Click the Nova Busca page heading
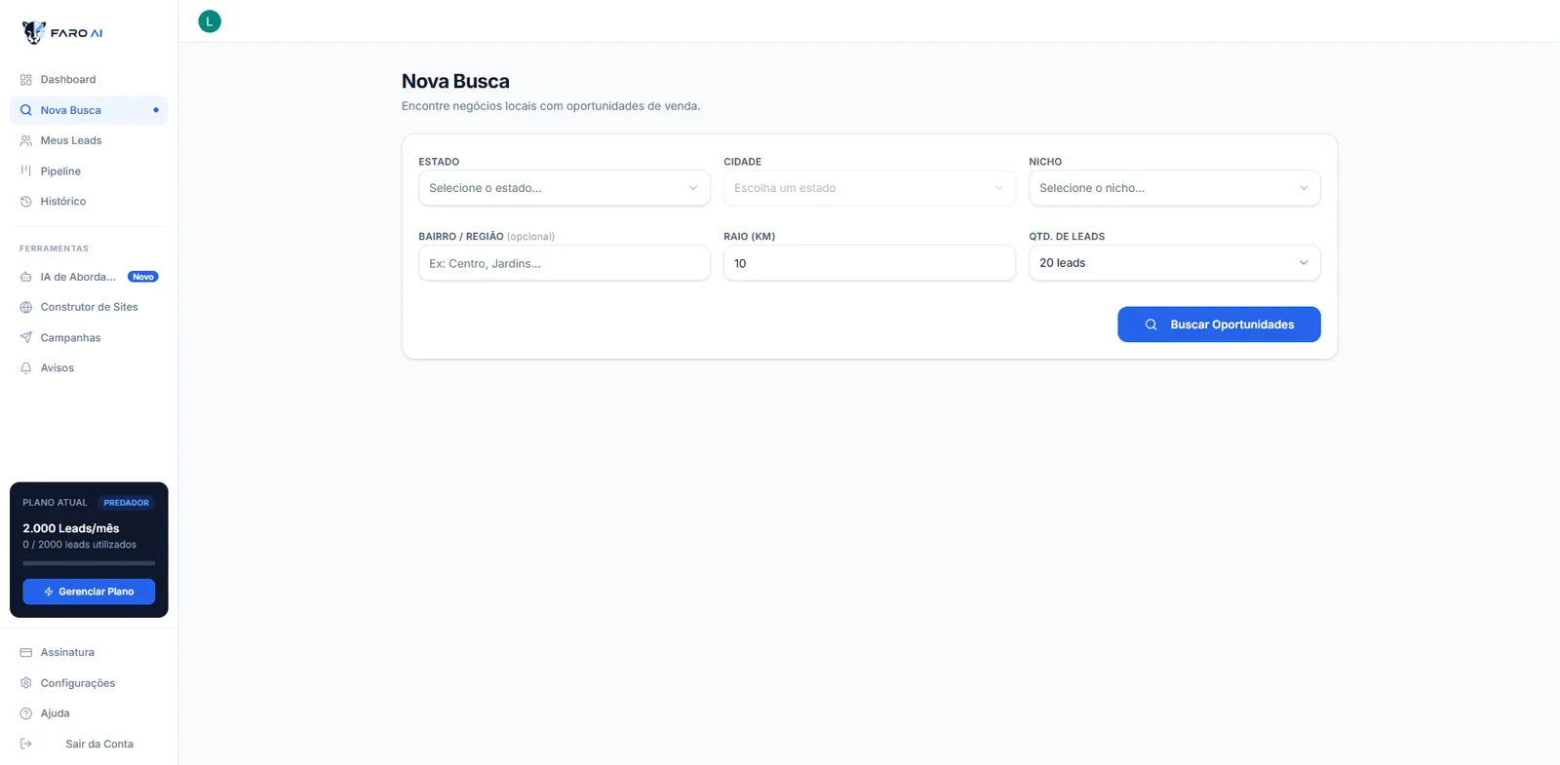Image resolution: width=1560 pixels, height=765 pixels. pyautogui.click(x=455, y=81)
